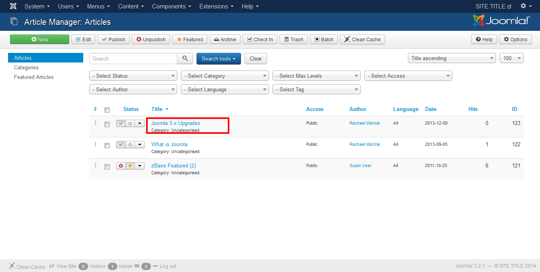Click the Article Manager title icon

[14, 22]
